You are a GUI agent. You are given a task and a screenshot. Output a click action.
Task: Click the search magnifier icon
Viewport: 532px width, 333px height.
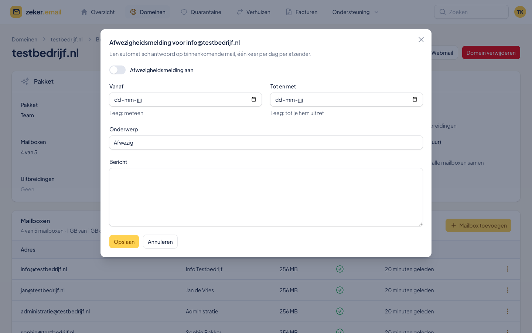click(x=442, y=12)
